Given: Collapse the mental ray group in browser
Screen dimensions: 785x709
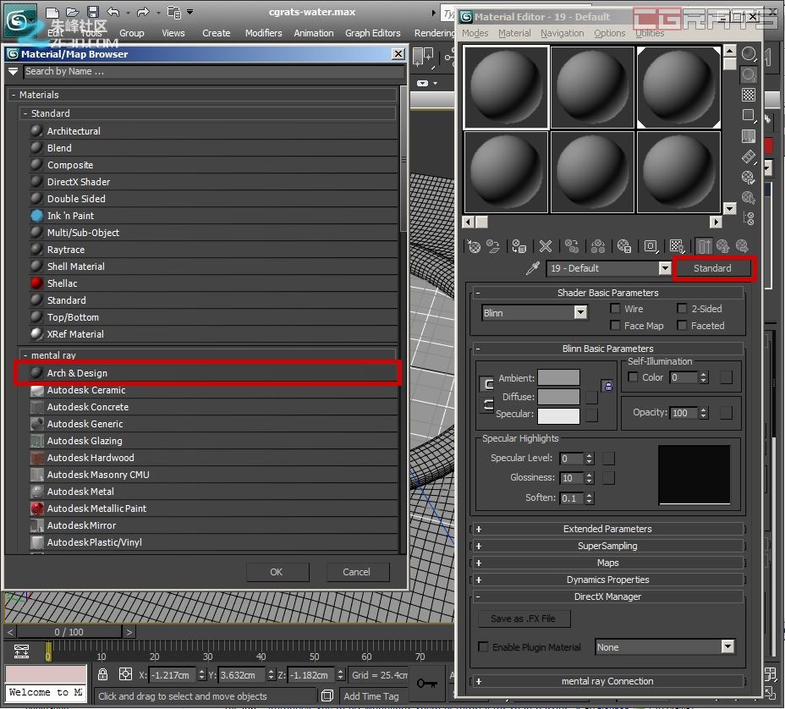Looking at the screenshot, I should pos(25,355).
